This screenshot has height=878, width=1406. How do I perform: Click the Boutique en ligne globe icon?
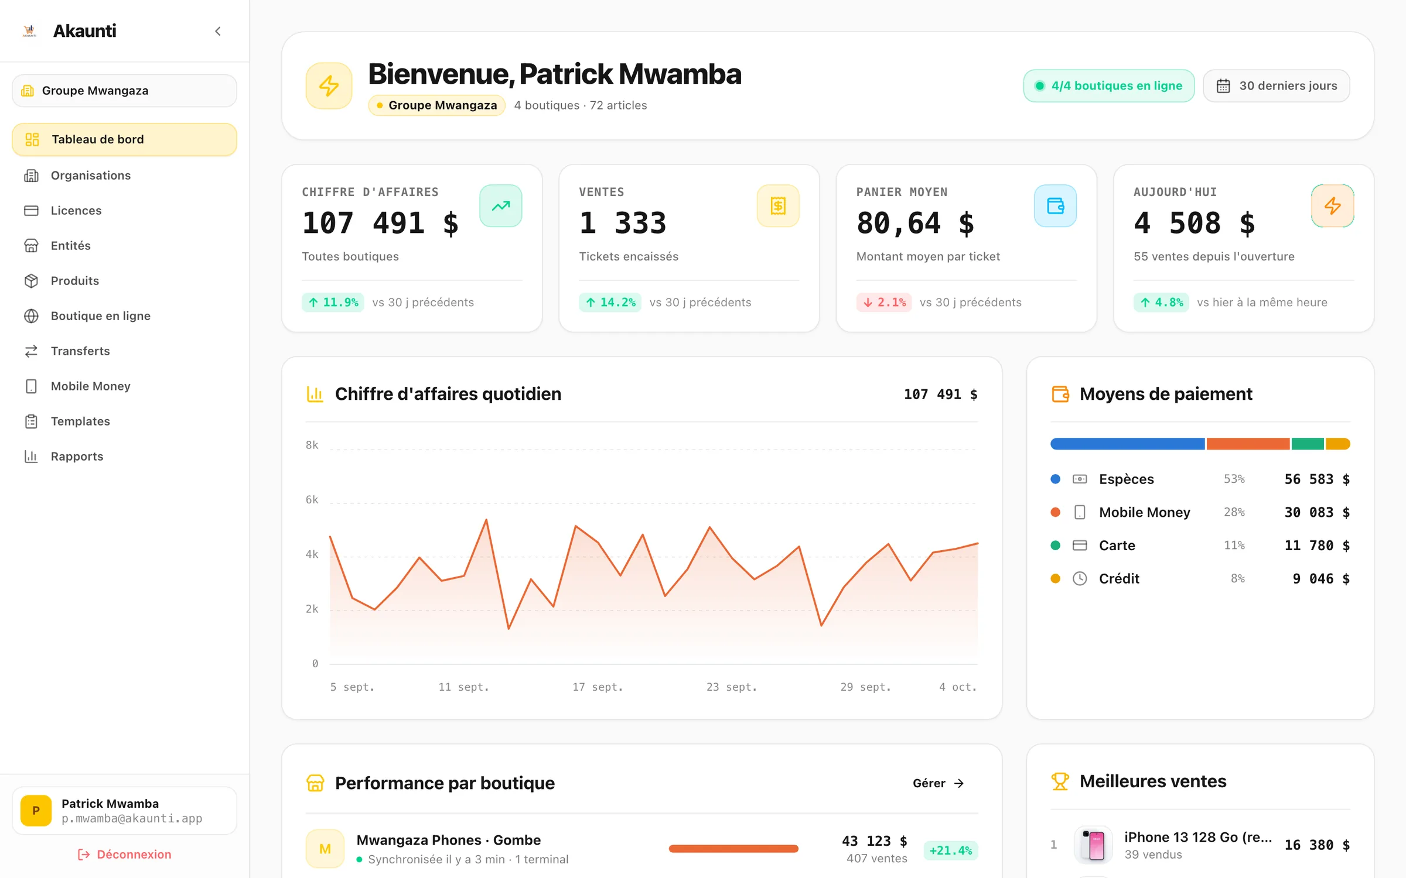tap(31, 316)
